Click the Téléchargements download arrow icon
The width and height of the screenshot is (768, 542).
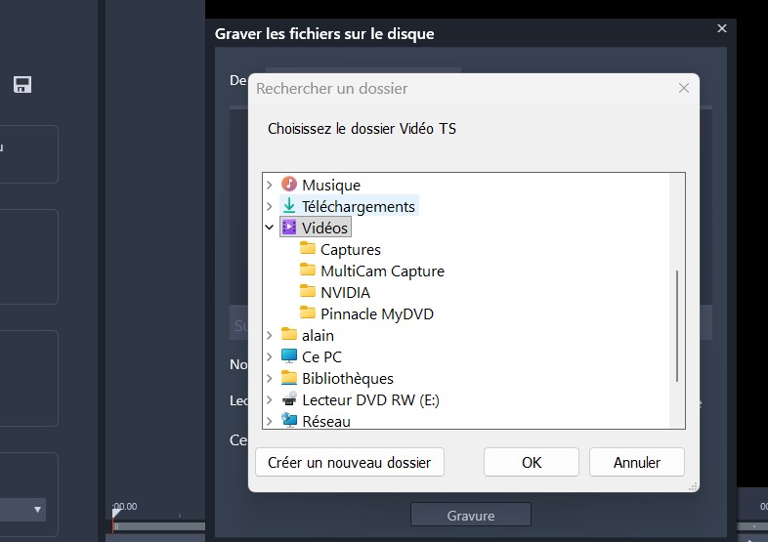point(289,206)
